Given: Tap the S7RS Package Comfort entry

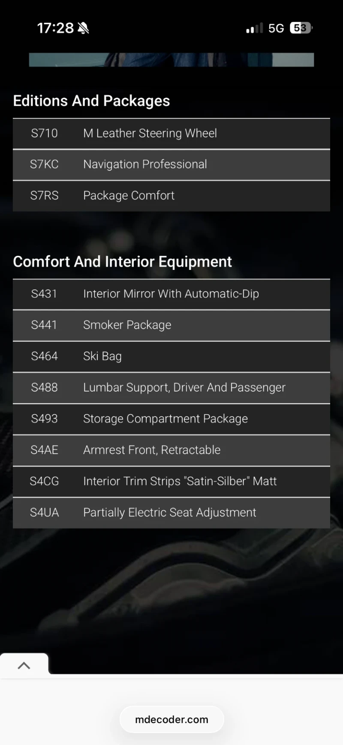Looking at the screenshot, I should 171,196.
